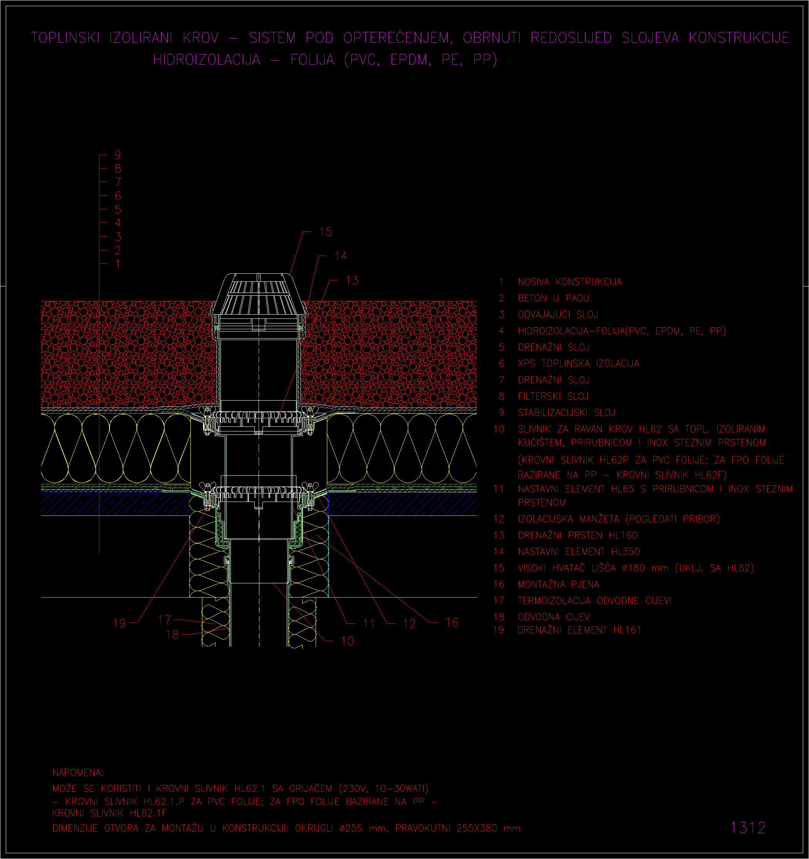Click legend line 'KUĆIŠTEM, PRIRUBNICOM I INOX STEZNIM PRSTENOM'
Image resolution: width=809 pixels, height=859 pixels.
[641, 443]
